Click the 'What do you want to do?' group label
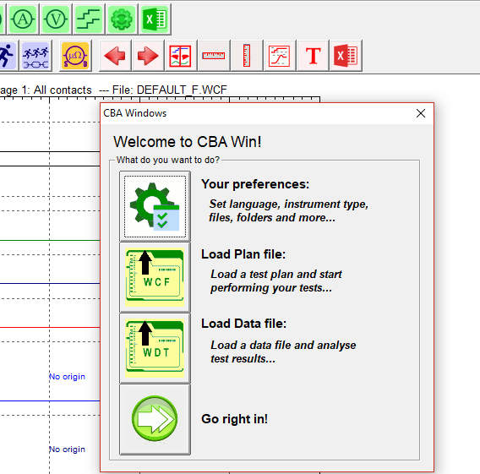This screenshot has height=474, width=480. click(x=168, y=160)
